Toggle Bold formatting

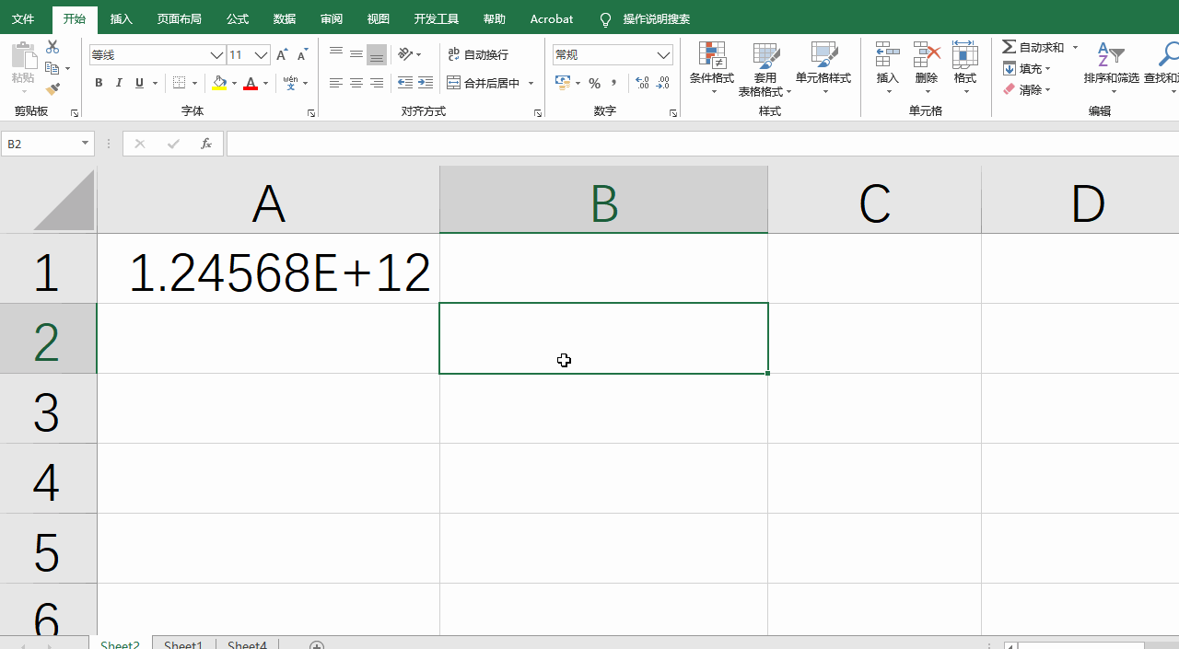coord(99,83)
